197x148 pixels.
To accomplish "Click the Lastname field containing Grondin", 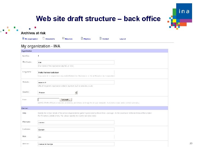I will pos(76,129).
